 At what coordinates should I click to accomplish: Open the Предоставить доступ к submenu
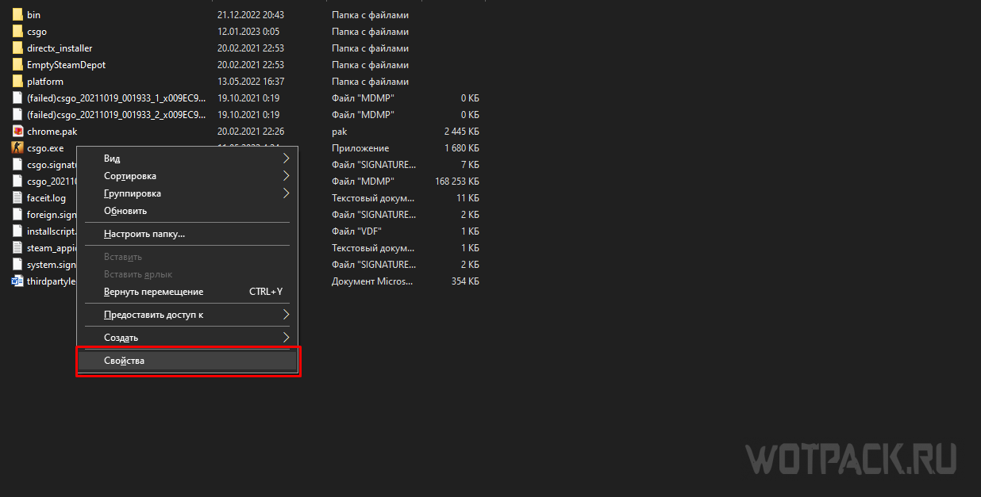pyautogui.click(x=154, y=315)
